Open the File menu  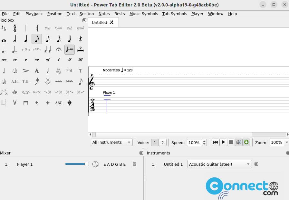point(5,14)
